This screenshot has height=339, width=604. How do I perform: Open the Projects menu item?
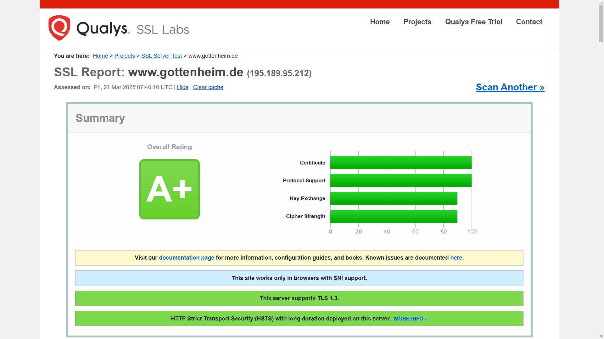pyautogui.click(x=417, y=22)
